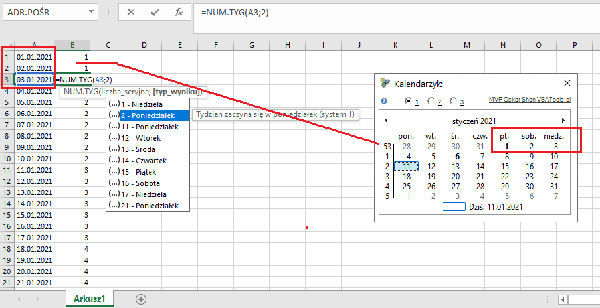Viewport: 600px width, 308px height.
Task: Click Dziś: 11.01.2021 today label
Action: (x=496, y=206)
